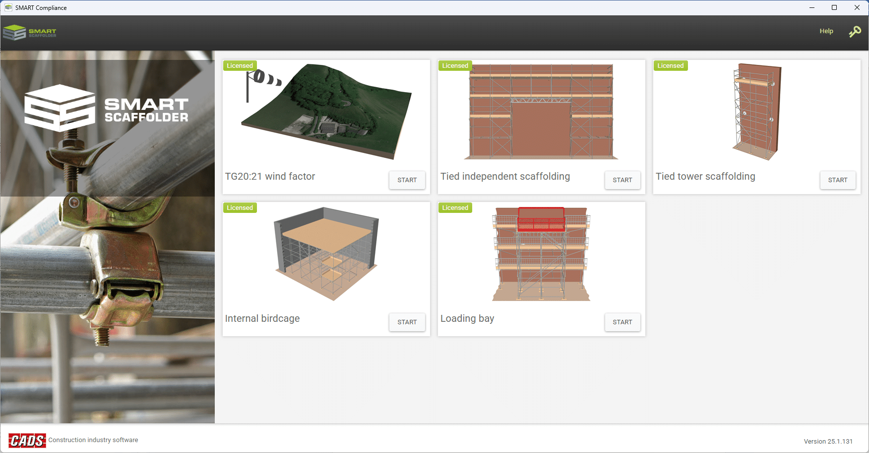This screenshot has height=453, width=869.
Task: Click the Licensed badge on Loading bay card
Action: click(x=455, y=208)
